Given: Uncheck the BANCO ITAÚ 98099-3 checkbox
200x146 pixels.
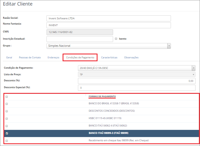Looking at the screenshot, I should tap(7, 133).
